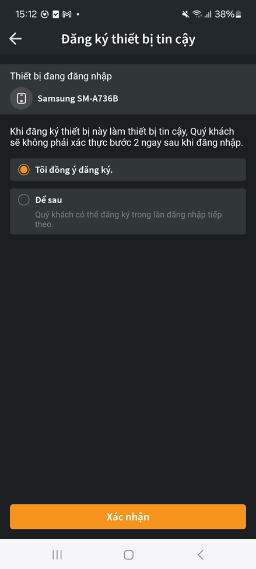Tap the mute indicator in the status bar
The height and width of the screenshot is (569, 256).
185,15
